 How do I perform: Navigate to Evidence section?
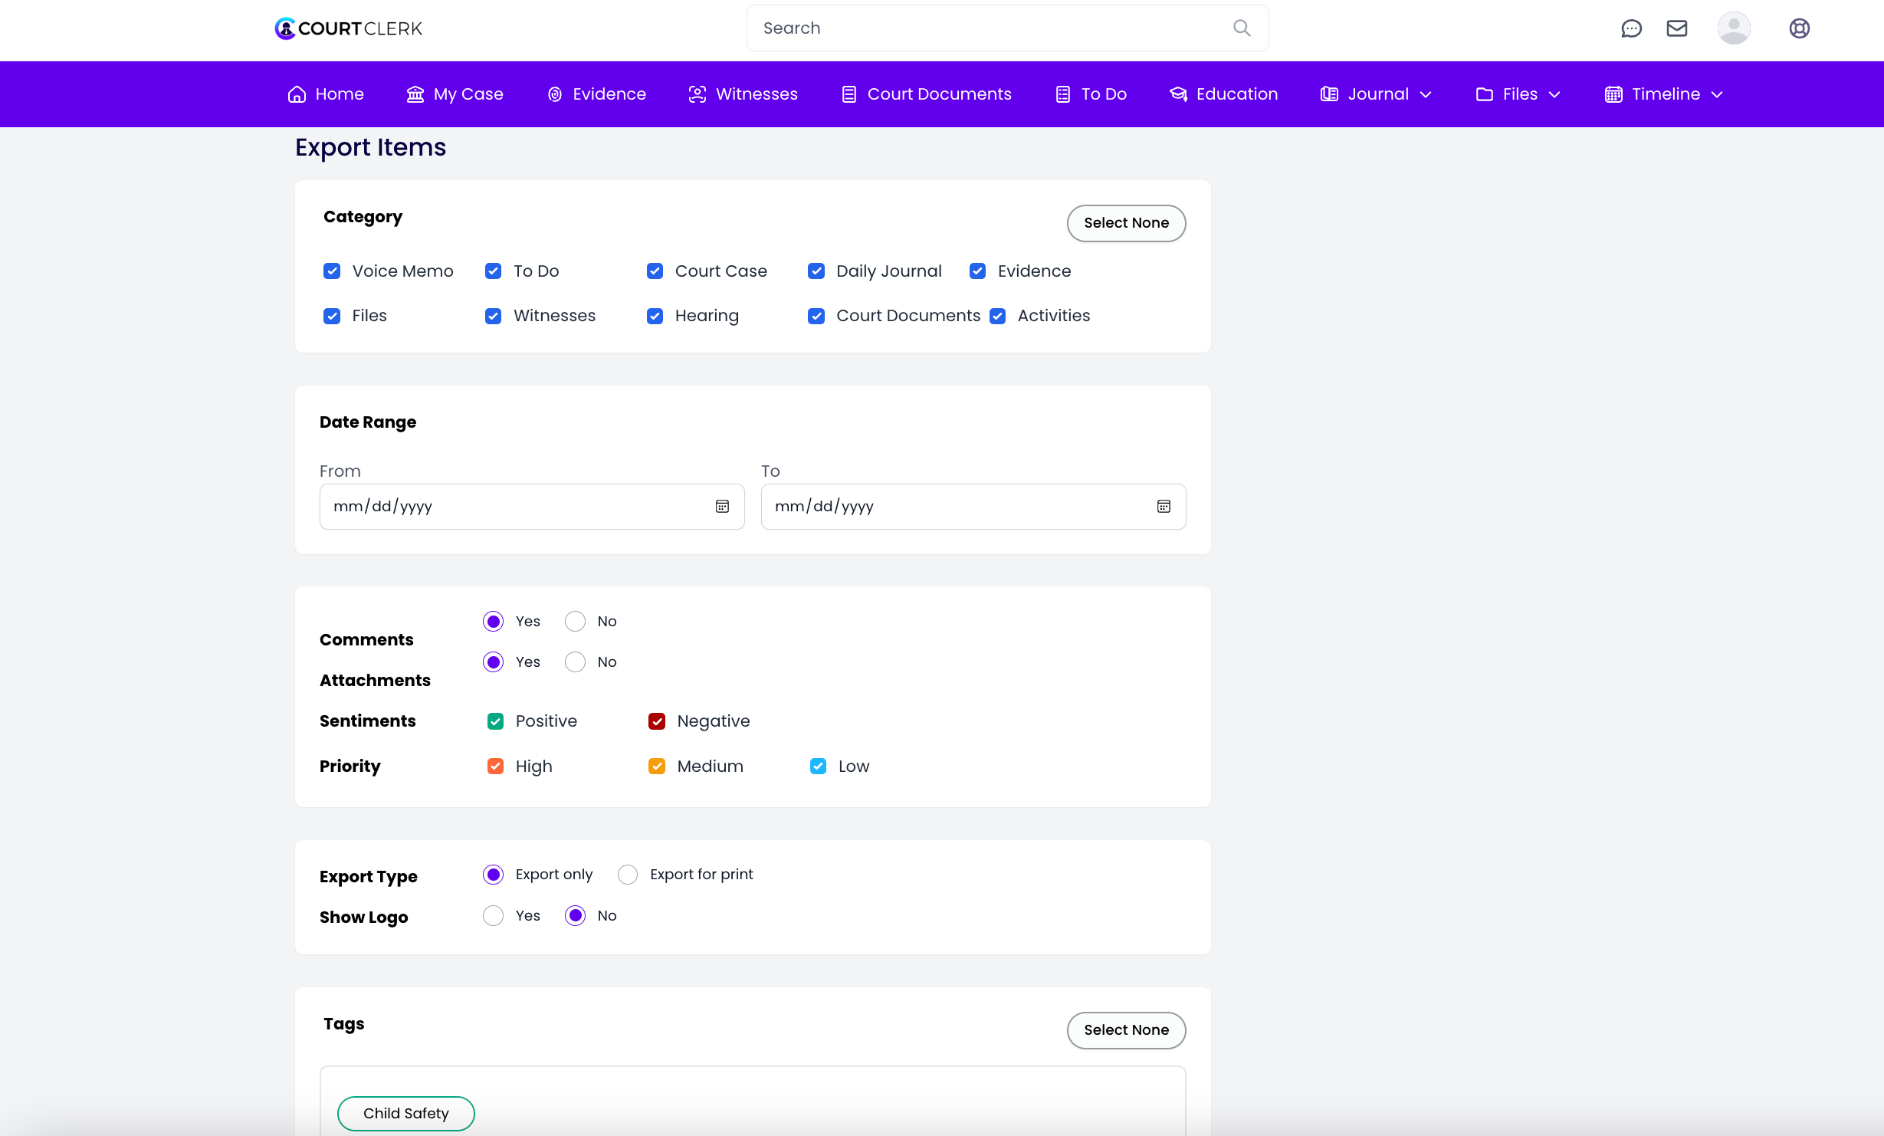596,94
